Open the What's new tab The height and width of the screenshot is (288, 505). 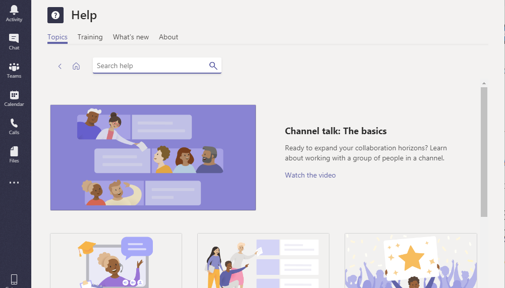point(131,37)
